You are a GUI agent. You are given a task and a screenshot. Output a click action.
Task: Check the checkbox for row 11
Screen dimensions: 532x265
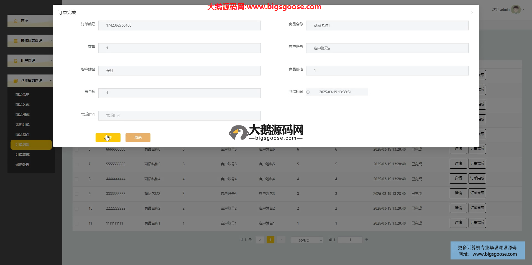pyautogui.click(x=77, y=223)
